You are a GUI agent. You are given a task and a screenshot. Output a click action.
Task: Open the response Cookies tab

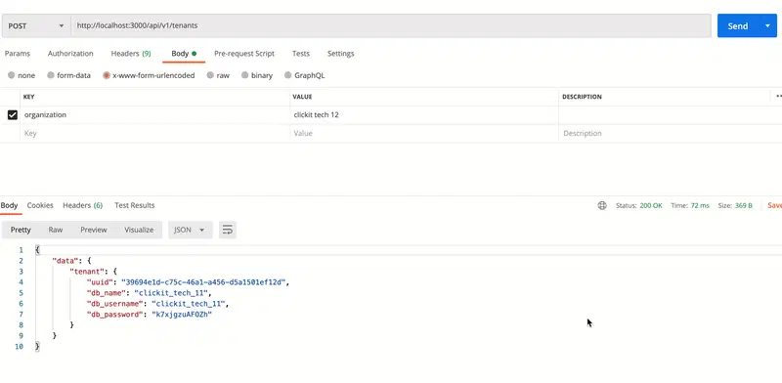(x=40, y=205)
